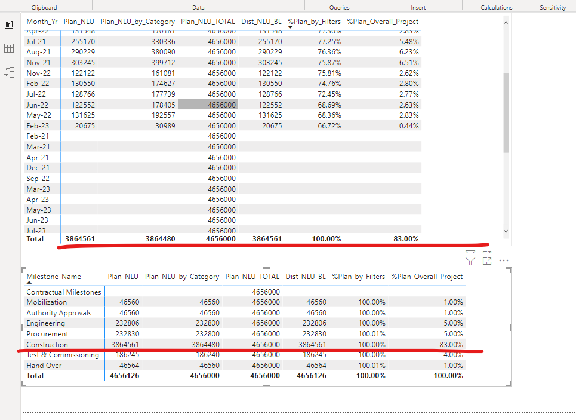The image size is (576, 420).
Task: Click the Insert ribbon group label
Action: coord(418,7)
